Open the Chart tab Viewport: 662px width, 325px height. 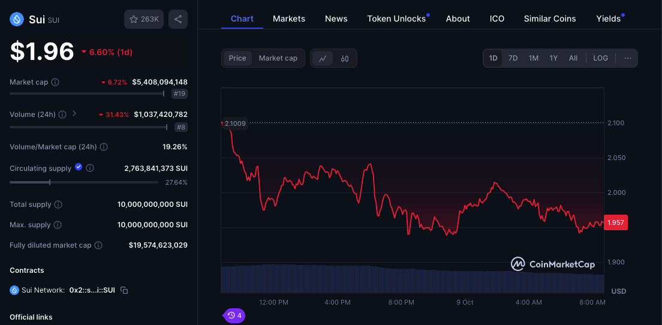[242, 19]
